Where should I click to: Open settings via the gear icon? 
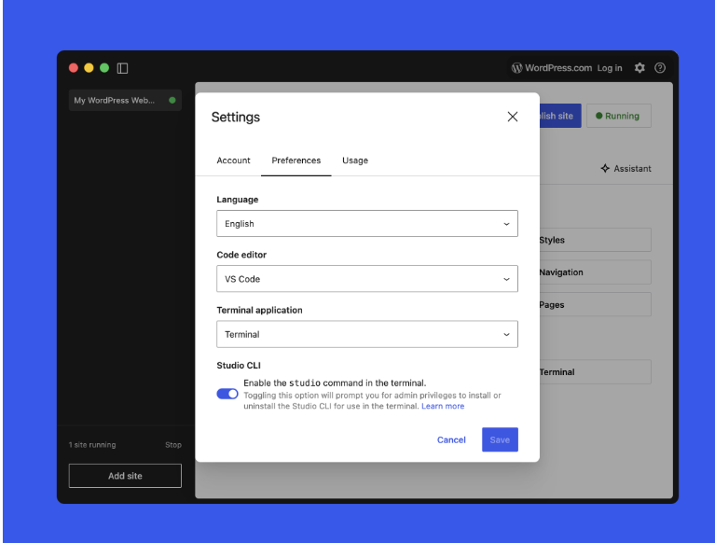[x=639, y=68]
